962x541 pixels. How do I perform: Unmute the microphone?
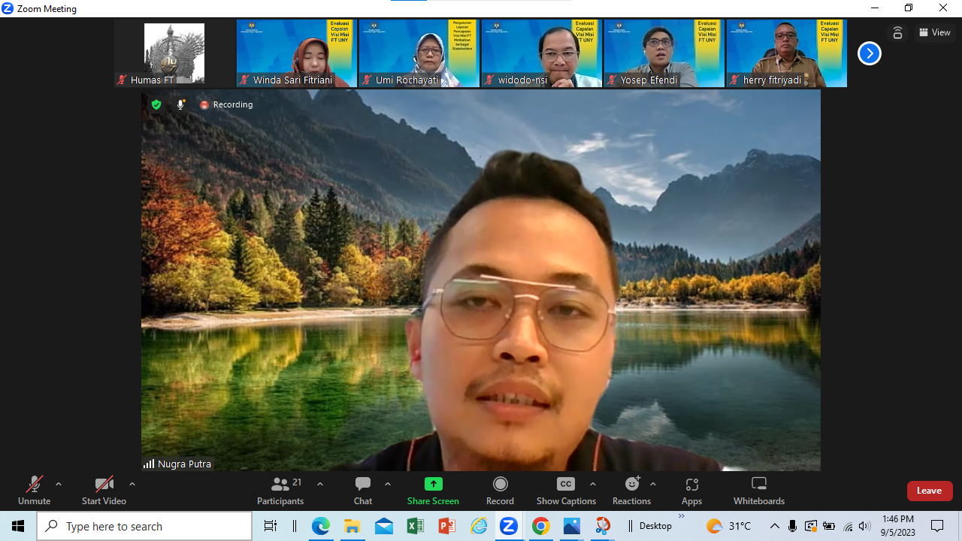pos(34,490)
